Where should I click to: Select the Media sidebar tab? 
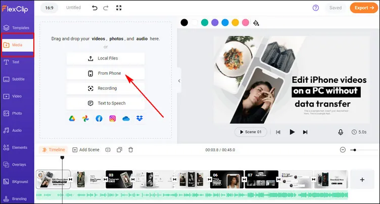point(17,45)
